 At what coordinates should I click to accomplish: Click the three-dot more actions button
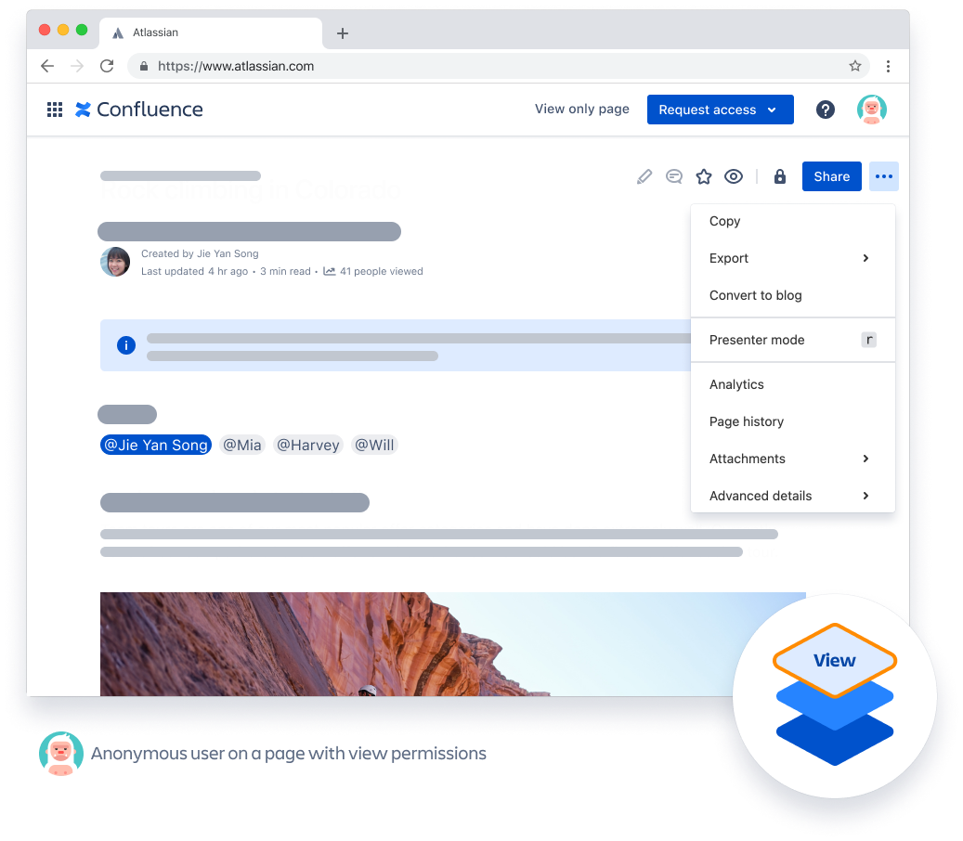[x=883, y=176]
